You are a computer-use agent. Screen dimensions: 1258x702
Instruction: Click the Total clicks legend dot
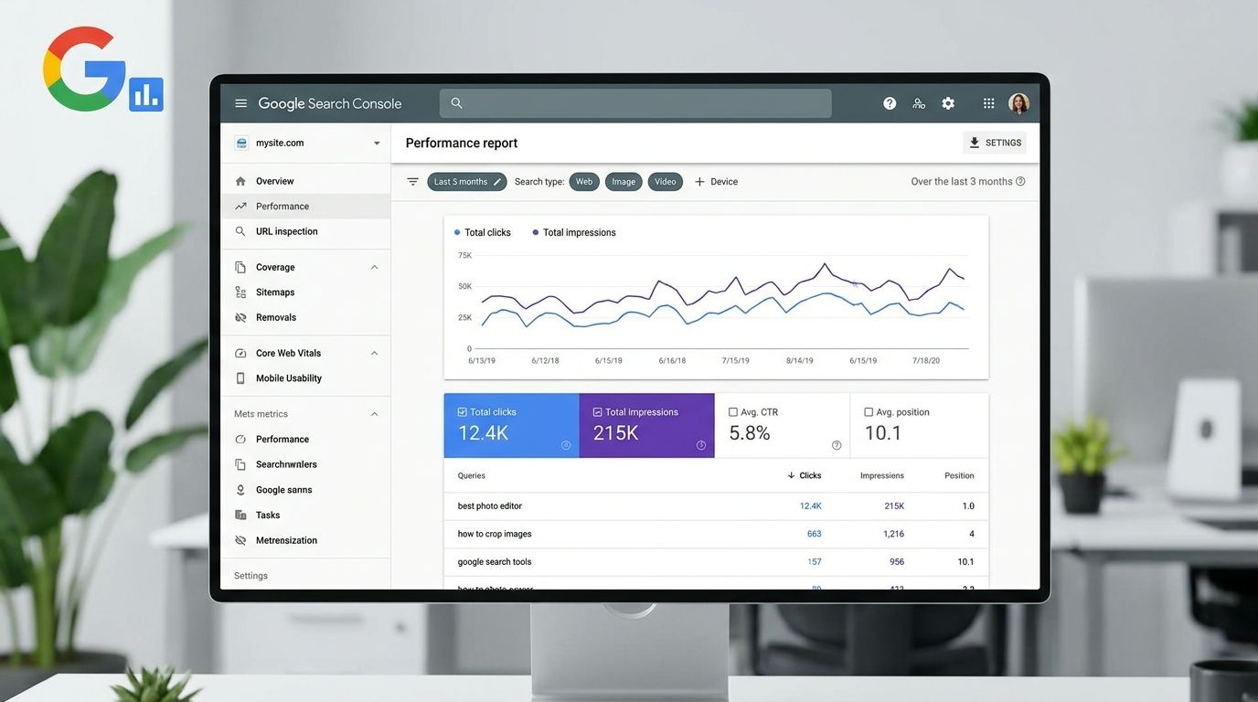tap(457, 232)
